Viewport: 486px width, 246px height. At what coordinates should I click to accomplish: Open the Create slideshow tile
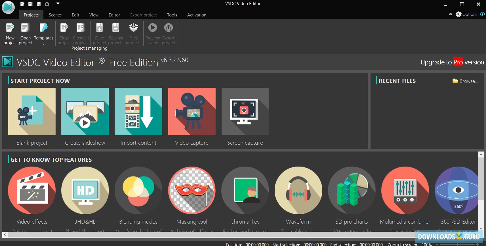click(x=85, y=112)
